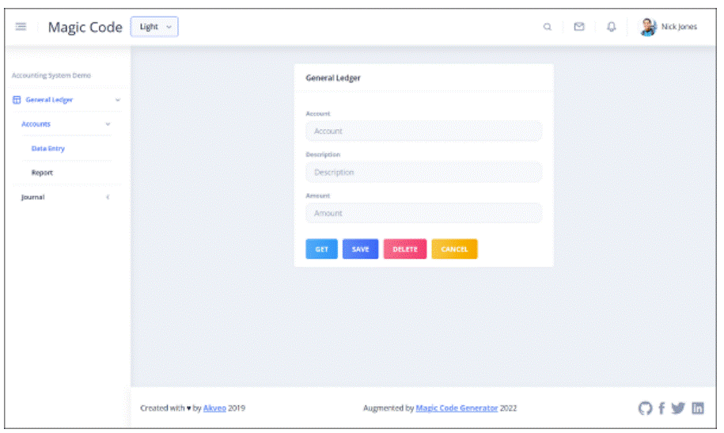Click Accounting System Demo sidebar heading
724x433 pixels.
point(51,75)
